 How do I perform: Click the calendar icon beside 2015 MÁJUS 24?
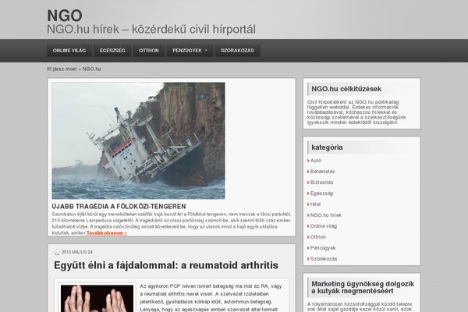[x=57, y=252]
